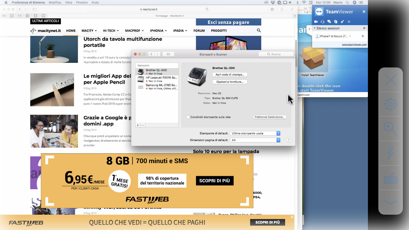This screenshot has width=409, height=230.
Task: Reload the page in Safari
Action: [x=207, y=9]
